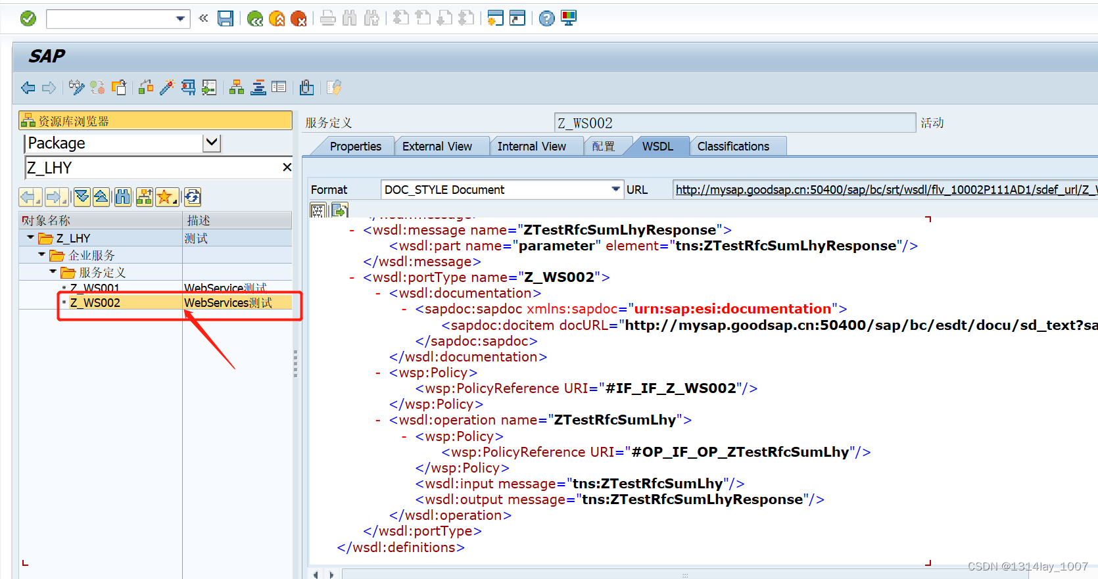
Task: Toggle Display/Change with the glasses-pencil icon
Action: pos(77,87)
